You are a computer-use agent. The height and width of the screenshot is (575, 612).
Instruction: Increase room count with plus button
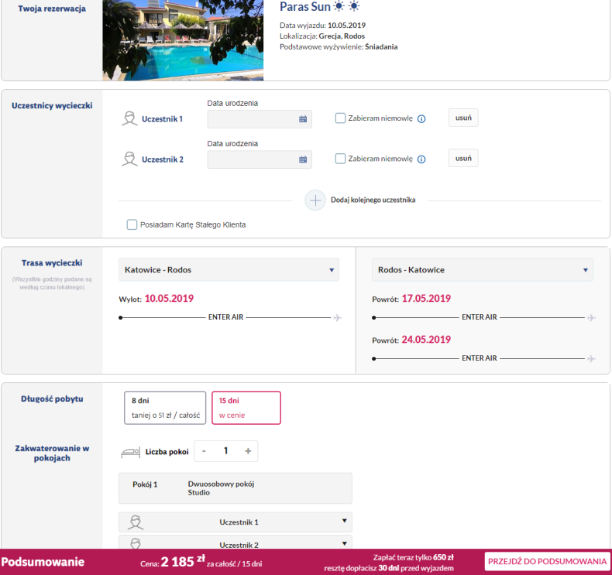[x=248, y=451]
